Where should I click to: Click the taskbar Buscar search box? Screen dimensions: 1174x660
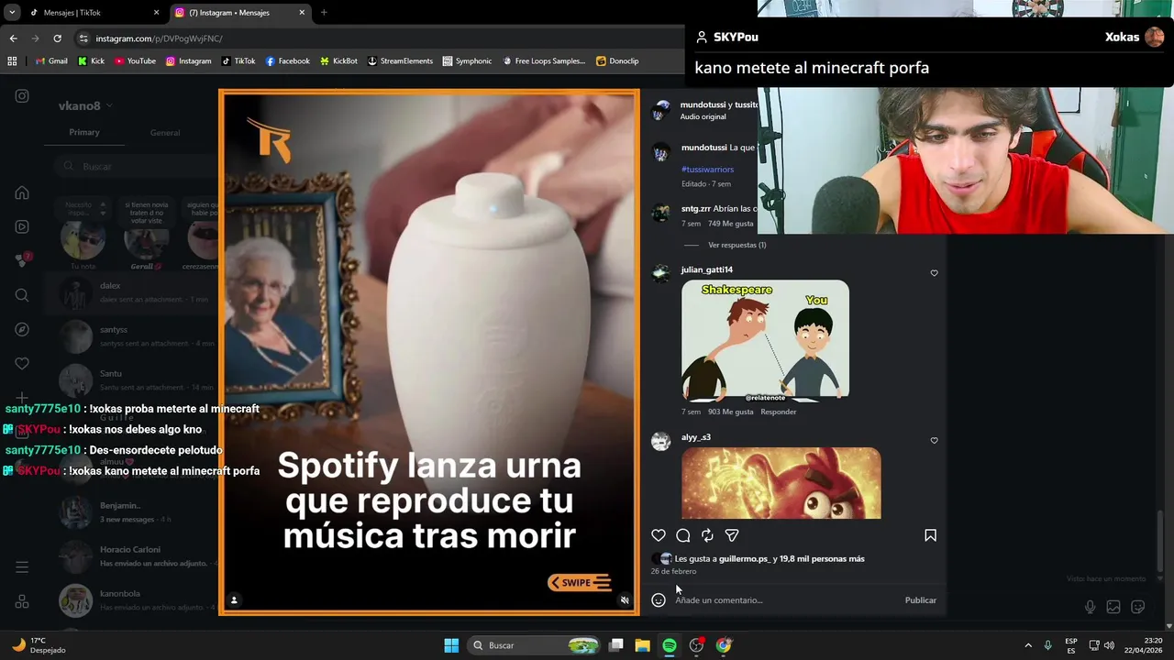(x=536, y=645)
